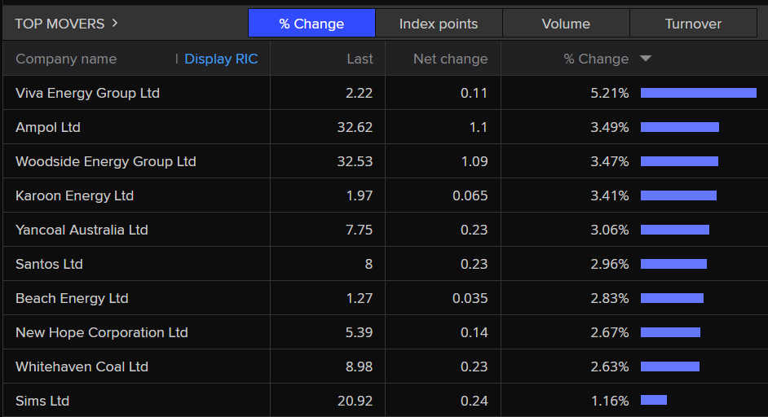Open Whitehaven Coal Ltd
The height and width of the screenshot is (417, 768).
82,367
